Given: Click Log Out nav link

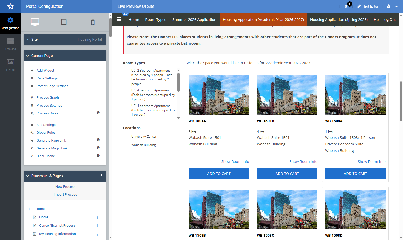Looking at the screenshot, I should [389, 20].
